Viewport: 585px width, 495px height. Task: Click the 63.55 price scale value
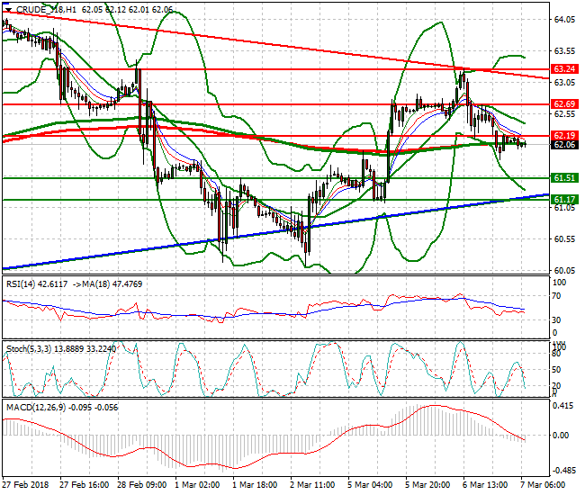tap(564, 50)
